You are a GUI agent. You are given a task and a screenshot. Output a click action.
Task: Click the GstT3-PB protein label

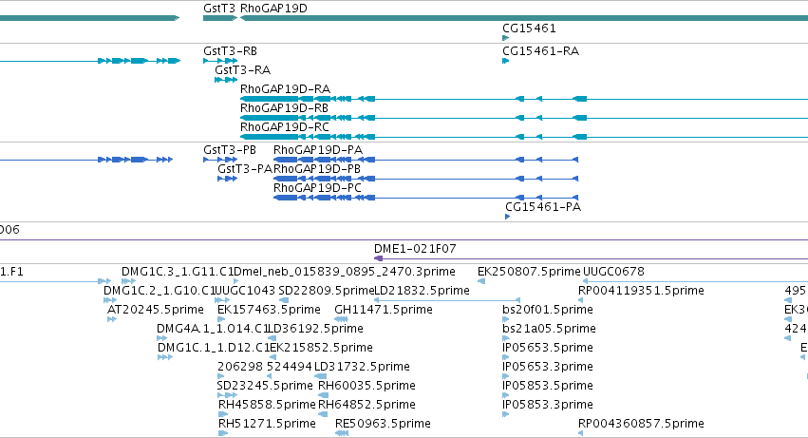230,150
